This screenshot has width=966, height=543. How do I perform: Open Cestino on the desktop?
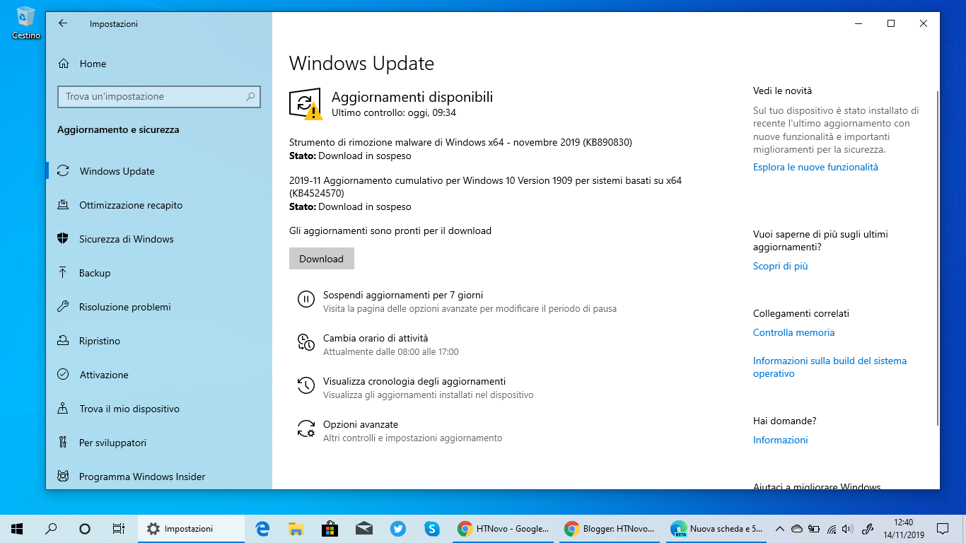pos(26,22)
